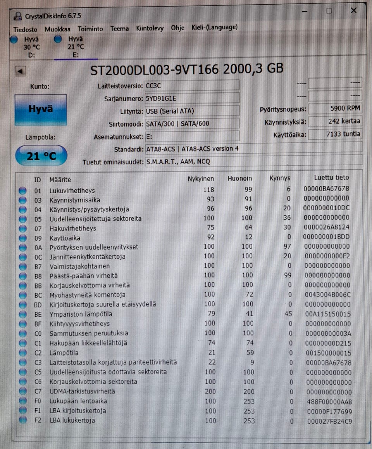Open the Teema menu
This screenshot has width=372, height=449.
coord(119,29)
